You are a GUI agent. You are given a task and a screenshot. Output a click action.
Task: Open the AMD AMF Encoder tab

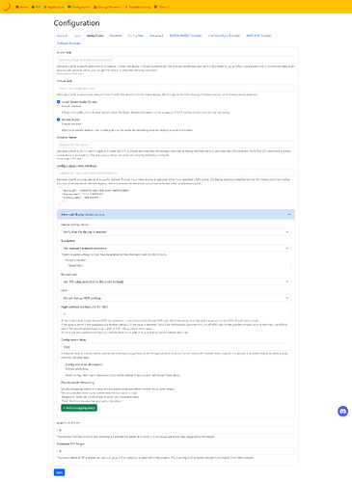click(x=259, y=36)
